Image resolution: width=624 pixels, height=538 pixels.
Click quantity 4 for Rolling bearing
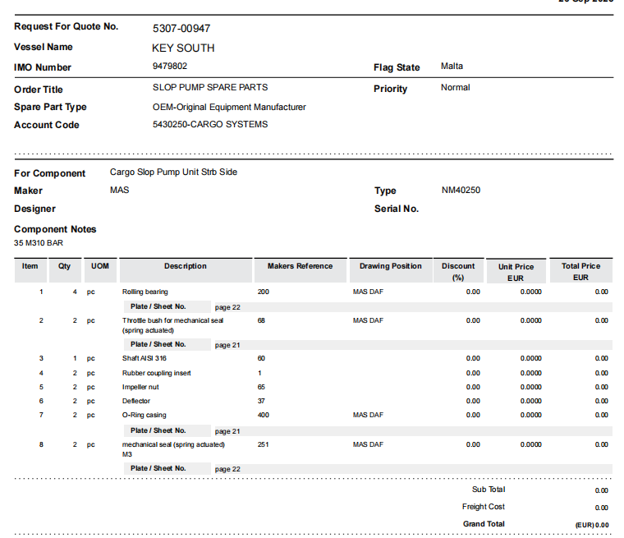[75, 292]
